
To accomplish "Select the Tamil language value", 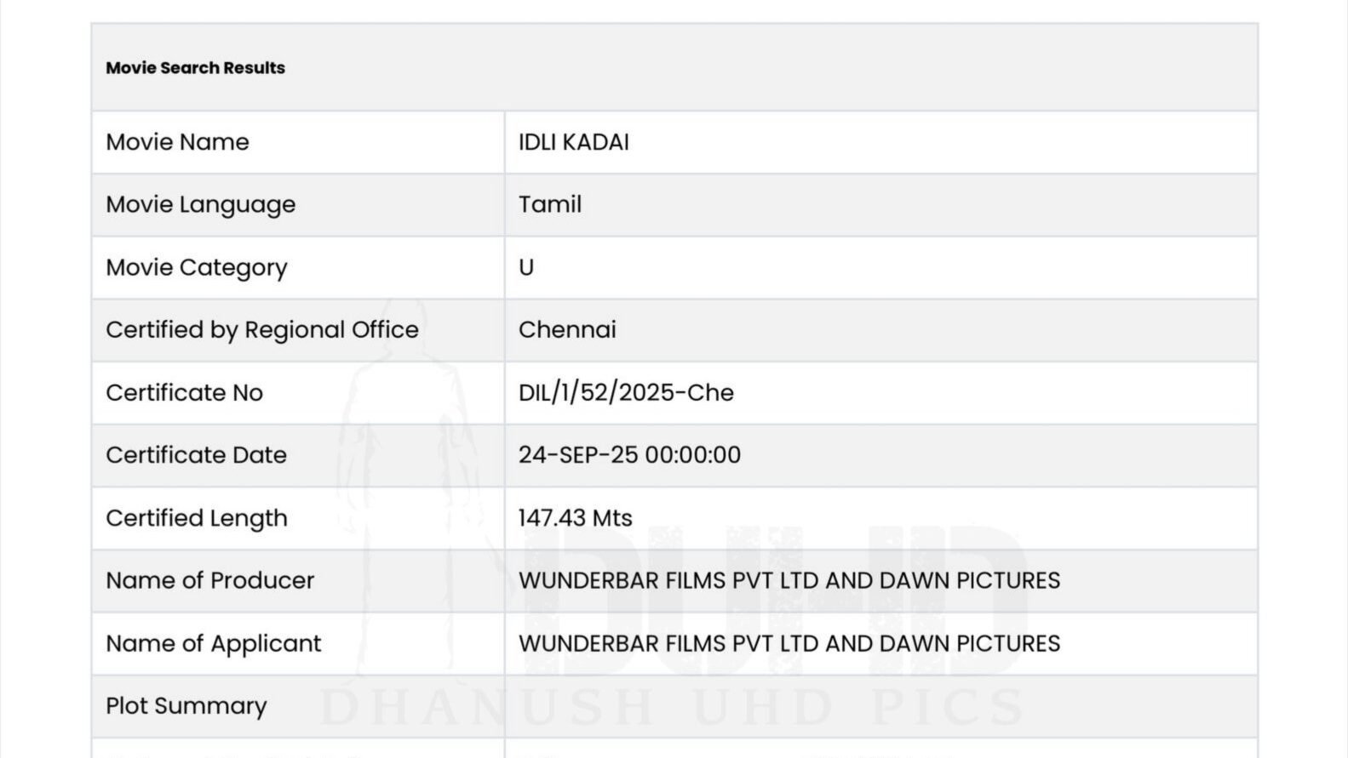I will pos(550,204).
